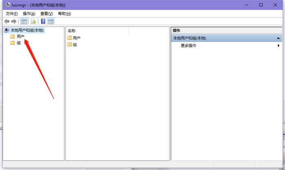Open Help via blue question icon
Image resolution: width=285 pixels, height=170 pixels.
click(43, 21)
